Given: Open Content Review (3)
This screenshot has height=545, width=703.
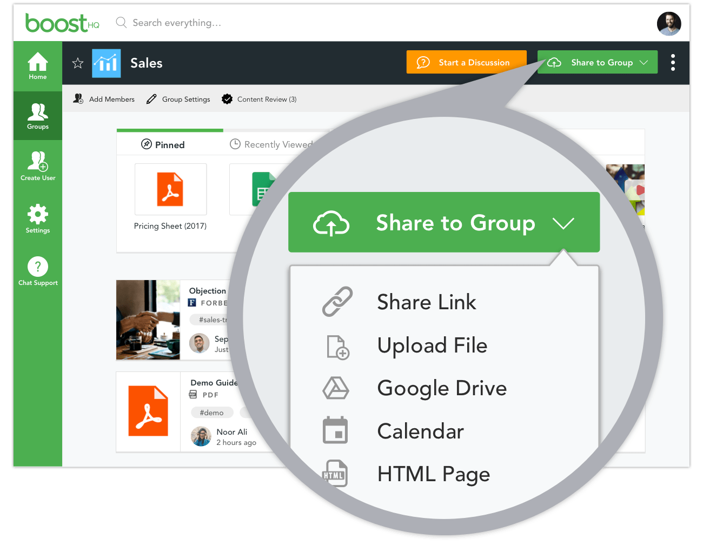Looking at the screenshot, I should coord(259,99).
